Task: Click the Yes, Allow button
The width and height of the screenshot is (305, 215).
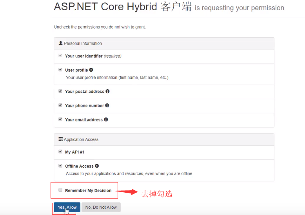Action: pos(67,207)
